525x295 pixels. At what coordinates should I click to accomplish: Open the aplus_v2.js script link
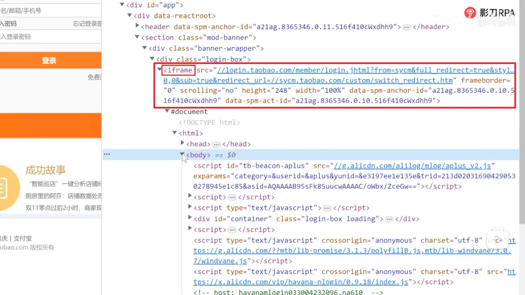pyautogui.click(x=413, y=166)
